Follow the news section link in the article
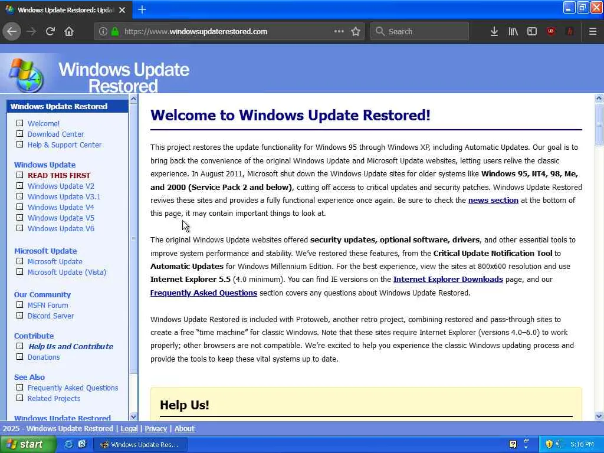 [x=493, y=201]
